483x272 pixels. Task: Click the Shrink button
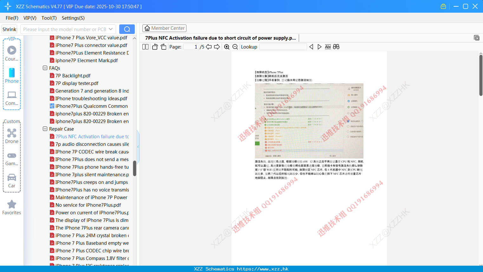9,29
